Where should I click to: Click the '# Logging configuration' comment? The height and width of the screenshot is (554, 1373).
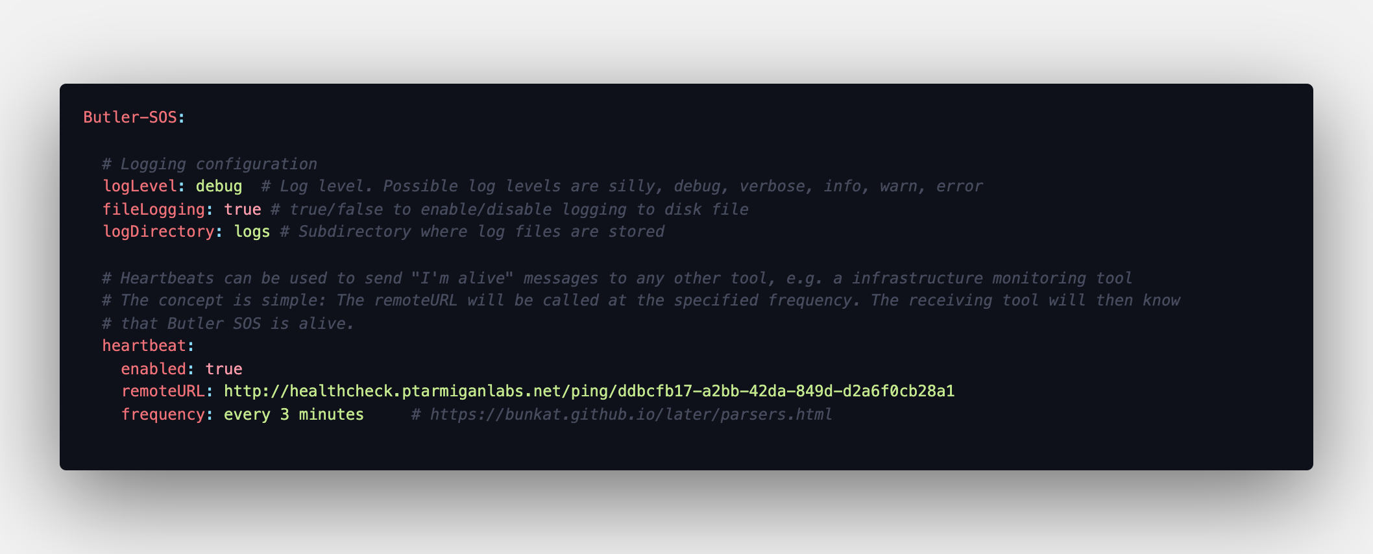coord(210,164)
